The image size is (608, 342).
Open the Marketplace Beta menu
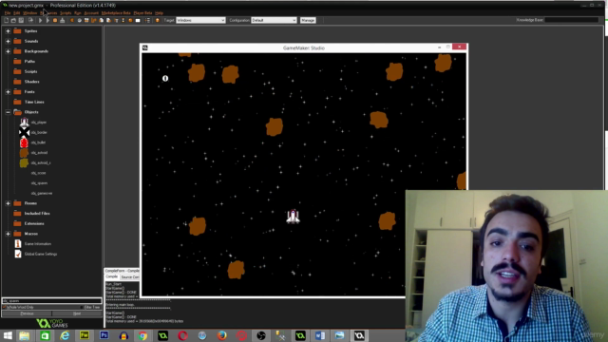(x=116, y=12)
